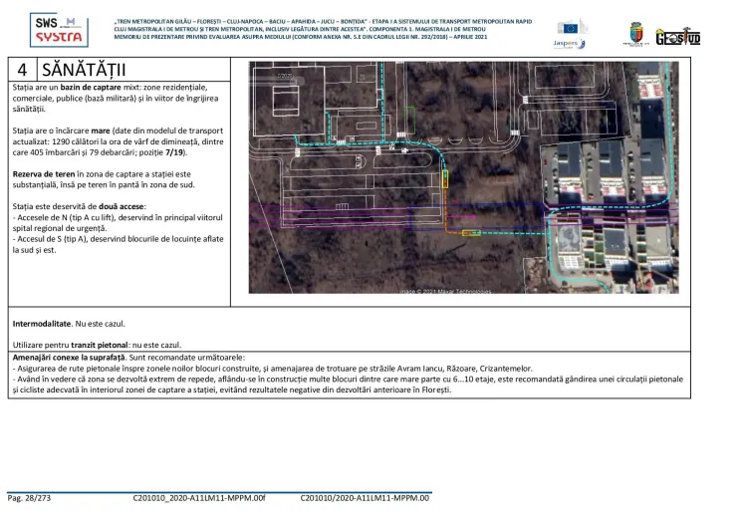Image resolution: width=747 pixels, height=528 pixels.
Task: Select the upper yellow station access marker on map
Action: point(445,178)
